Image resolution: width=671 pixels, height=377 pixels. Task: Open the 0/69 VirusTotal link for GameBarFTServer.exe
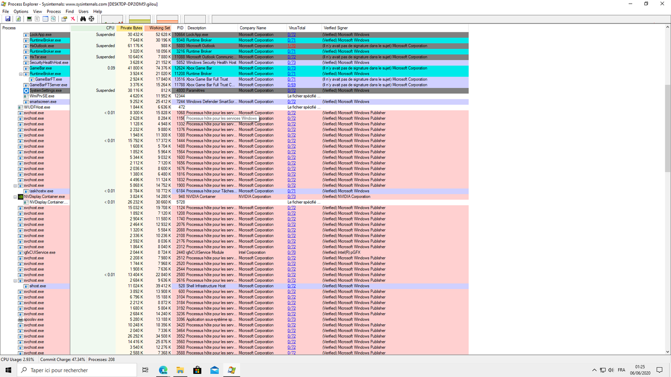291,85
